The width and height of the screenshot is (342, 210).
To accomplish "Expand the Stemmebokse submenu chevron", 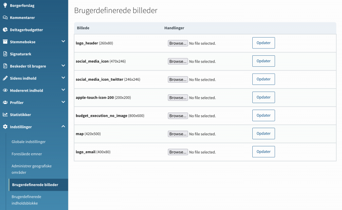I will pos(63,41).
